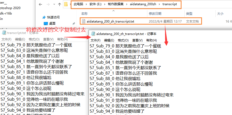Click the notepad icon in transcript.txt title bar
This screenshot has height=115, width=232.
tap(4, 33)
